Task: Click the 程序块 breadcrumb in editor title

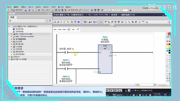Action: pos(114,15)
